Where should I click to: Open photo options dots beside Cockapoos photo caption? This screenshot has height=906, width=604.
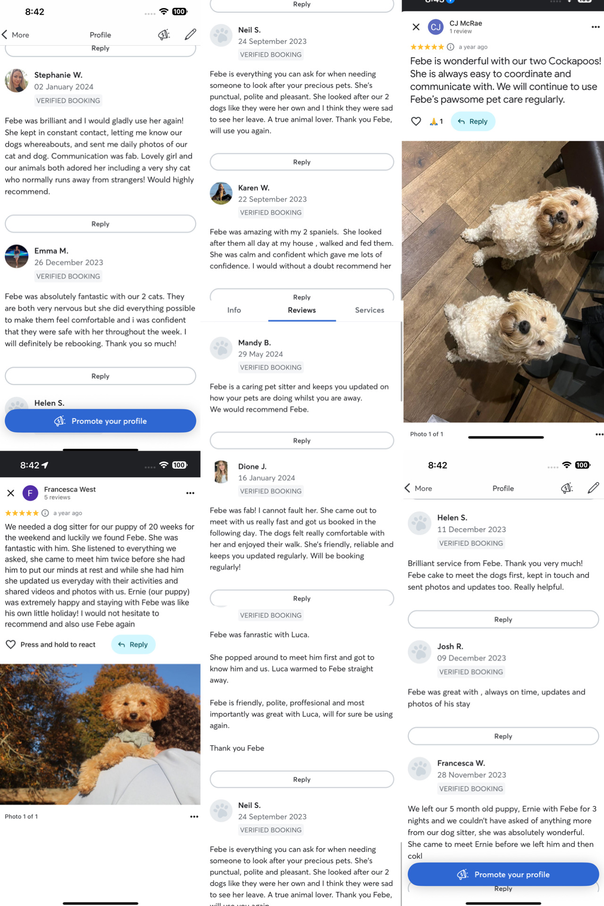tap(599, 434)
